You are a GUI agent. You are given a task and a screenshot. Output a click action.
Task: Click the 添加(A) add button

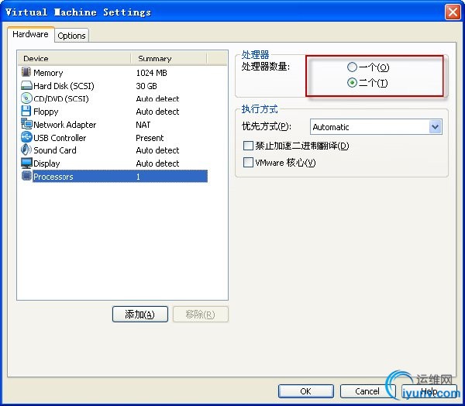[140, 314]
